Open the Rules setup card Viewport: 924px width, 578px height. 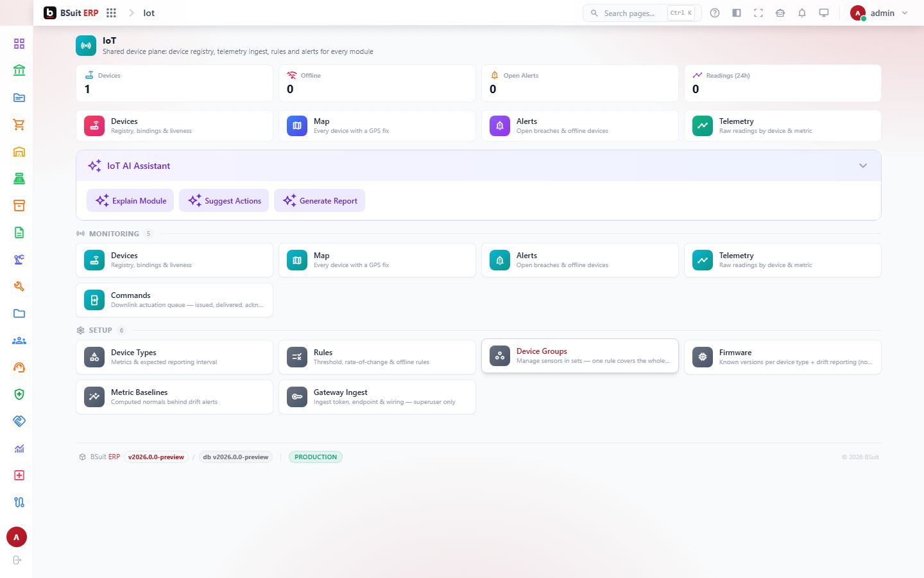(x=377, y=357)
